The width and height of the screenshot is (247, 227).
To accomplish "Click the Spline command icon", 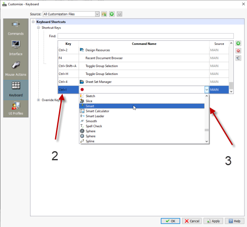I will pos(82,141).
